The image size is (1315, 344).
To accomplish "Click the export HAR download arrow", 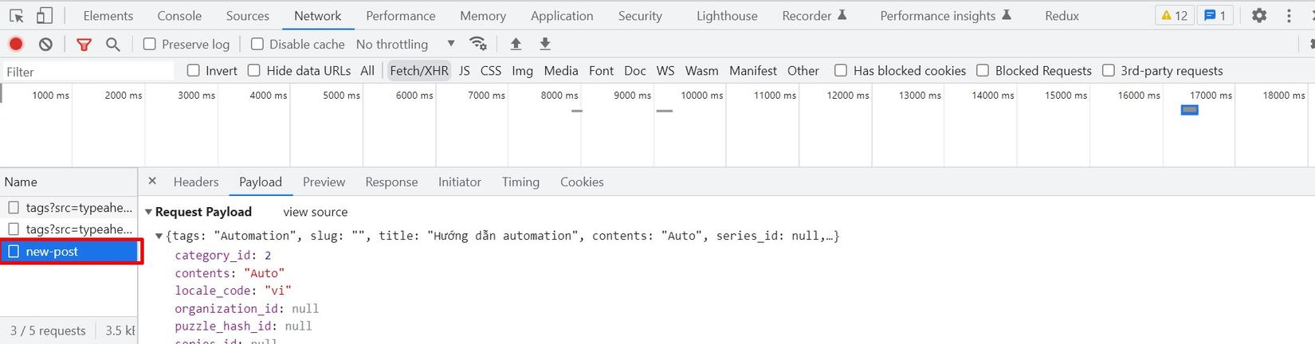I will [545, 44].
